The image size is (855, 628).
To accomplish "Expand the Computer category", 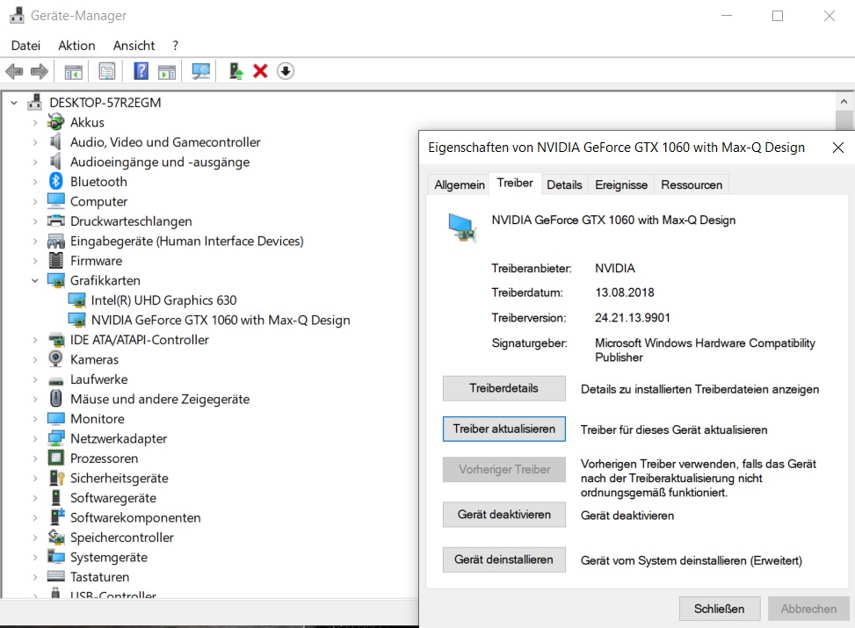I will point(35,201).
